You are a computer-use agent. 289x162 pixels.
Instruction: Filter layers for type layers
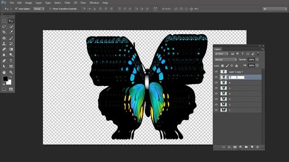242,54
